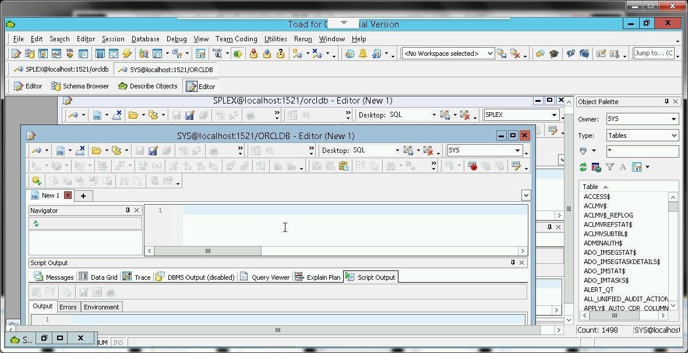Click the change session plug icon in SYS editor
The height and width of the screenshot is (353, 688).
tap(37, 151)
